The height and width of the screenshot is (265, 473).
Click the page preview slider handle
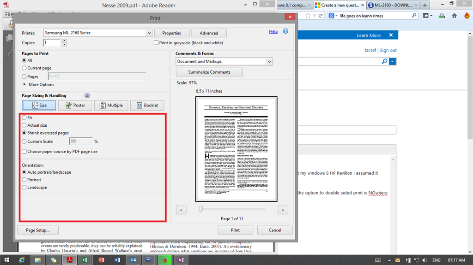[200, 209]
